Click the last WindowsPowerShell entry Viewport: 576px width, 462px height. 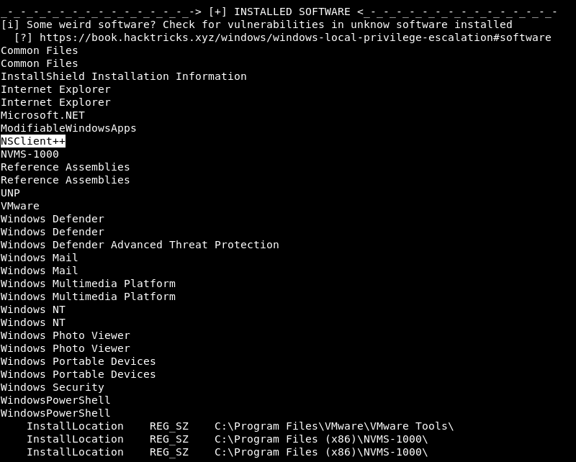pyautogui.click(x=55, y=413)
